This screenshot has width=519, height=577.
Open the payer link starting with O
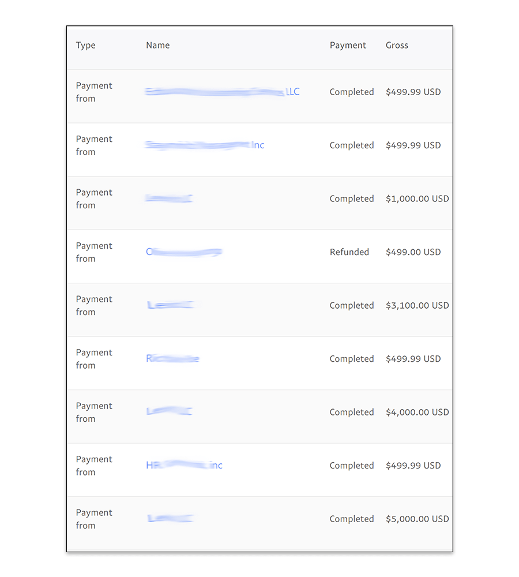183,252
